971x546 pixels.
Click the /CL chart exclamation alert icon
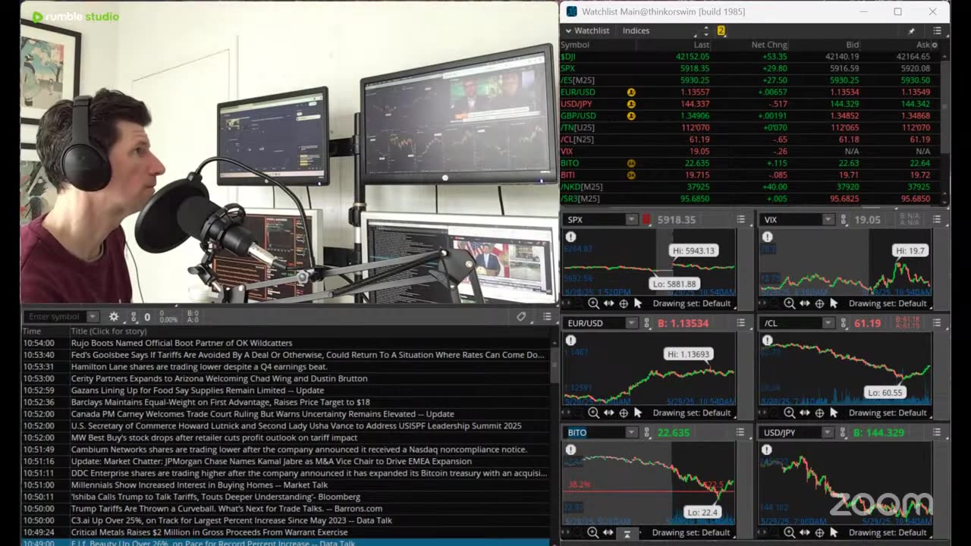click(767, 340)
